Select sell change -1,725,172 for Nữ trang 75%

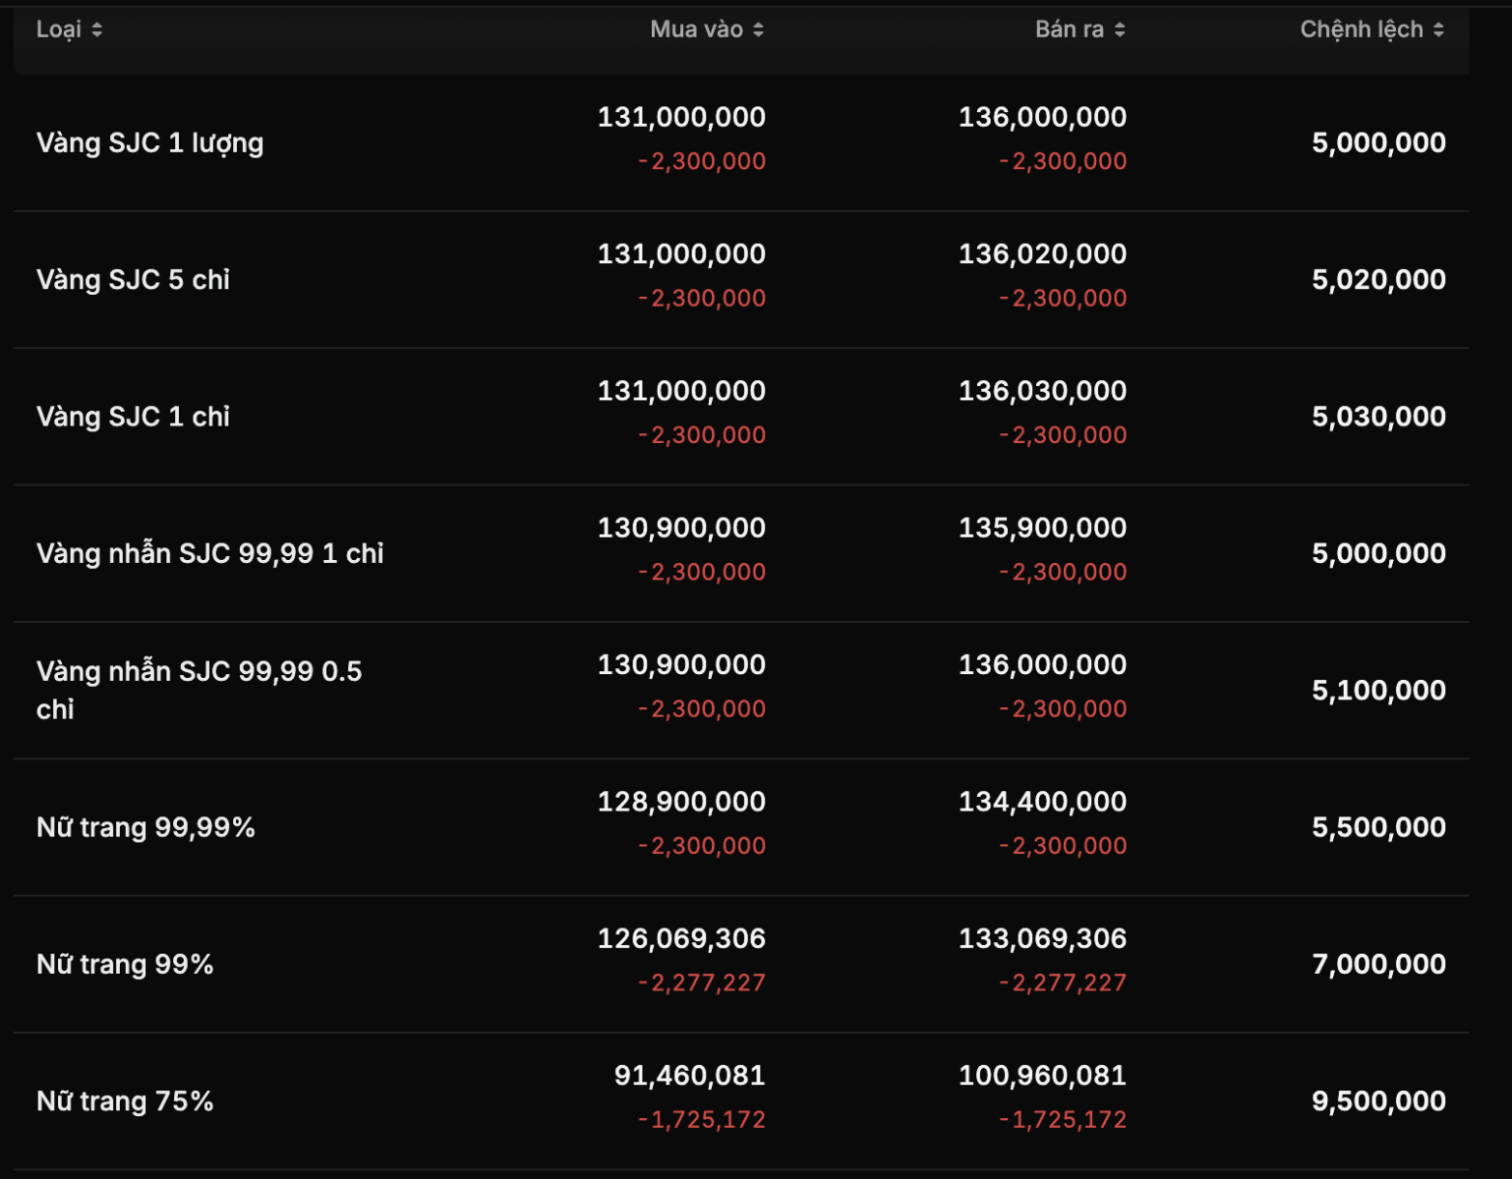tap(1064, 1119)
